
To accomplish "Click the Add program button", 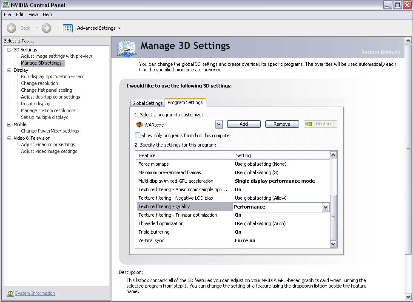I will pos(244,124).
